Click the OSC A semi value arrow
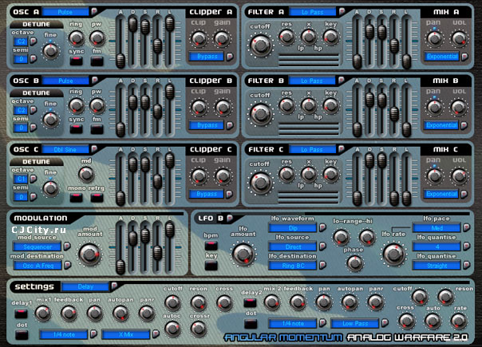Screen dimensions: 482x347 tap(33, 58)
